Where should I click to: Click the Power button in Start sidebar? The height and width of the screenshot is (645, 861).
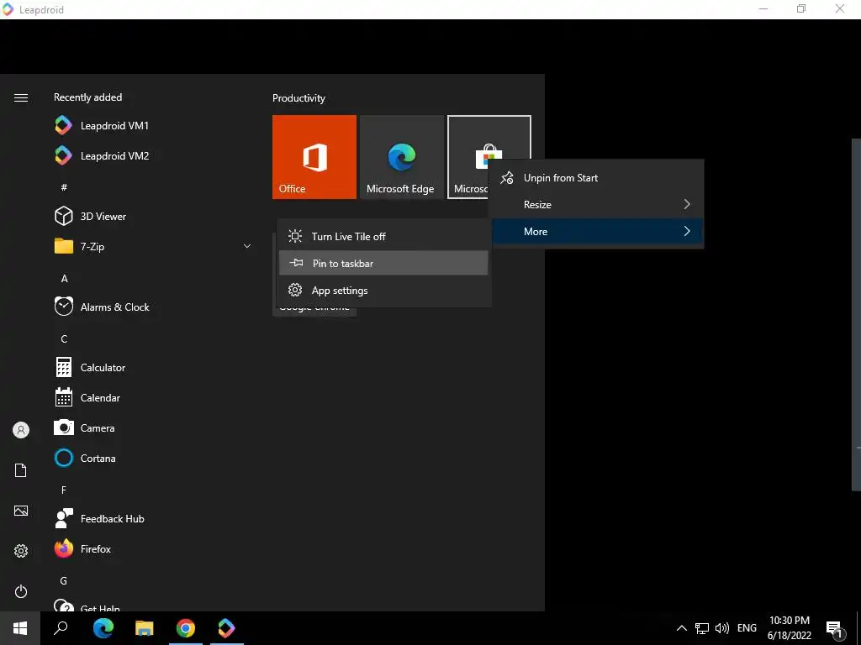point(21,591)
